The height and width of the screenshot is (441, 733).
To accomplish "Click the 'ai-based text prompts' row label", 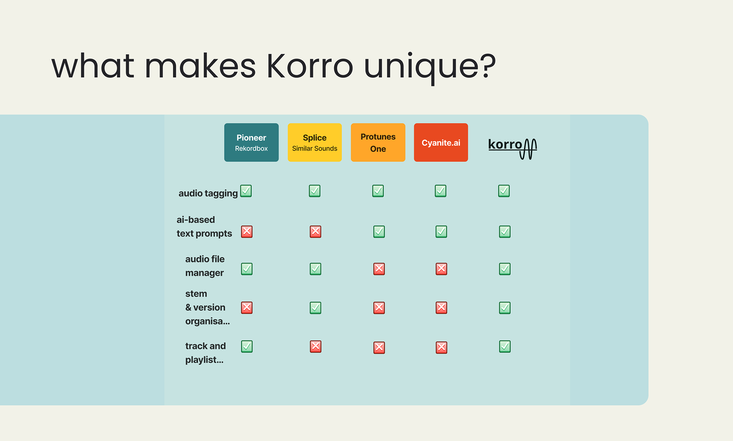I will tap(204, 226).
